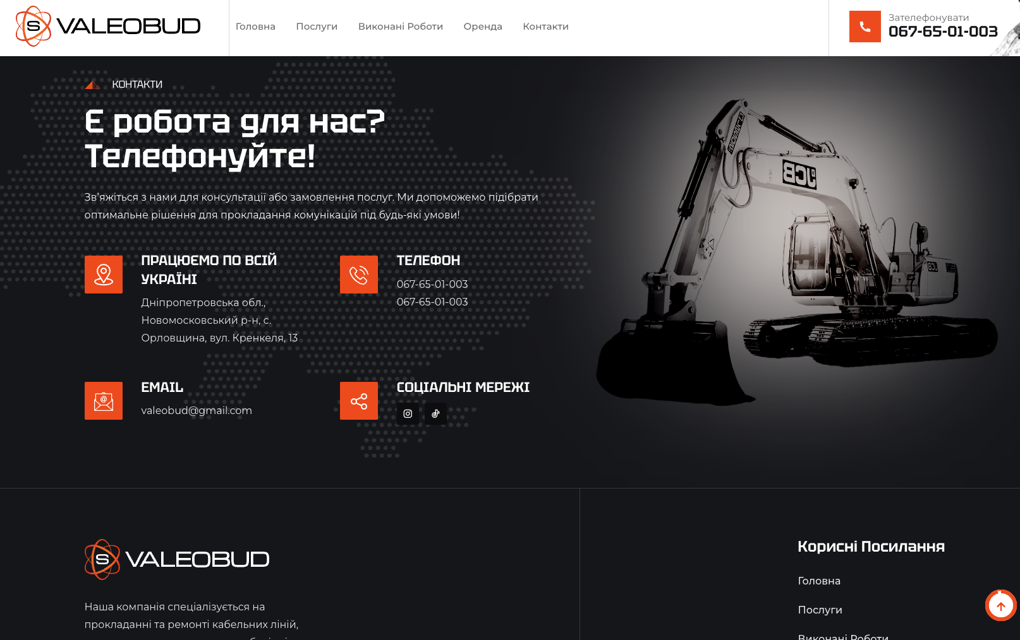Click the orange phone icon in header
Viewport: 1020px width, 640px height.
pos(865,27)
